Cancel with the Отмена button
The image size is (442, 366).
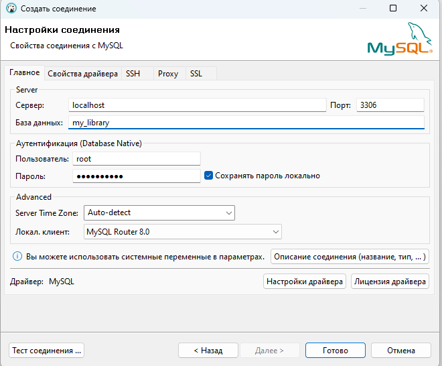[401, 350]
